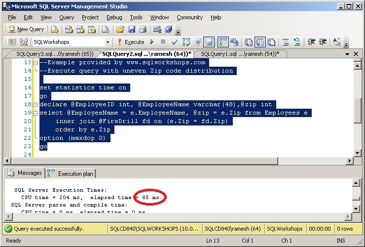
Task: Open the Query Options icon
Action: [197, 42]
